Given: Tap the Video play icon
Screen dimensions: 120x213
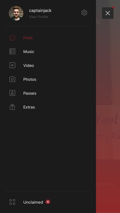Looking at the screenshot, I should [12, 65].
